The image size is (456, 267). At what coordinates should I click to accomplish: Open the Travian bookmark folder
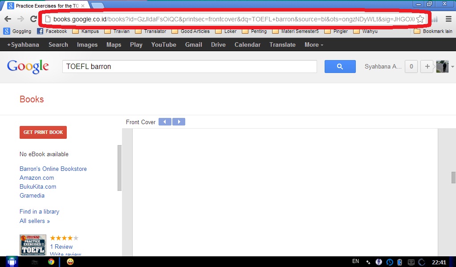point(117,31)
